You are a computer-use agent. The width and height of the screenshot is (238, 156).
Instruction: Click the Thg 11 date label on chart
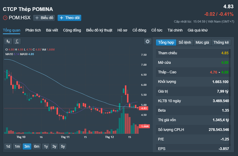click(x=65, y=137)
